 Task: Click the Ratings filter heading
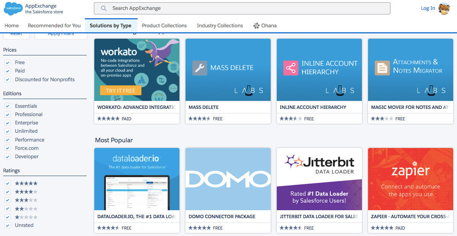pyautogui.click(x=11, y=171)
